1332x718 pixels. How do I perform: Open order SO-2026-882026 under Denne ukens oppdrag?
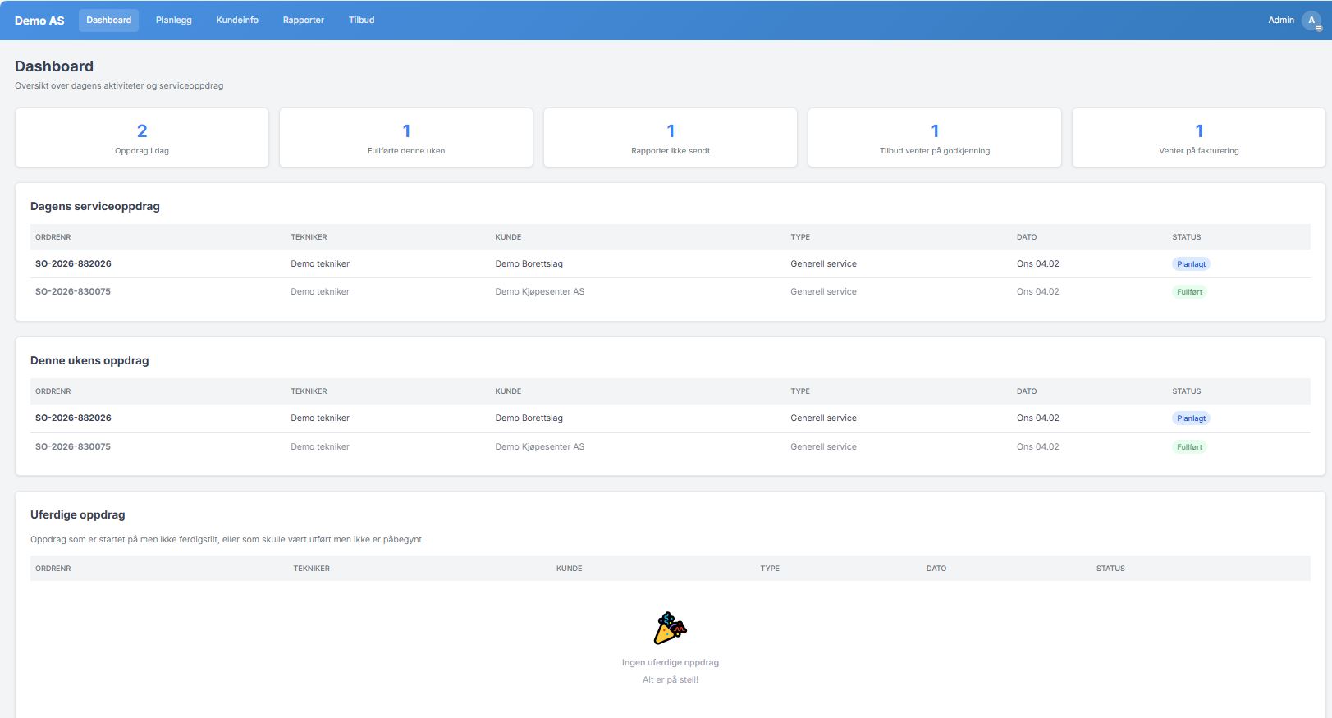tap(73, 418)
